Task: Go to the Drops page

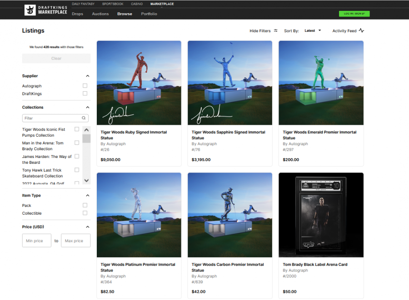Action: pyautogui.click(x=77, y=14)
